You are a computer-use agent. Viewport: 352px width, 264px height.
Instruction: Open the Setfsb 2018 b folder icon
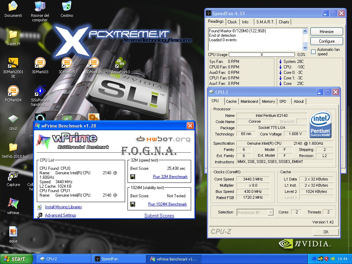coord(13,147)
